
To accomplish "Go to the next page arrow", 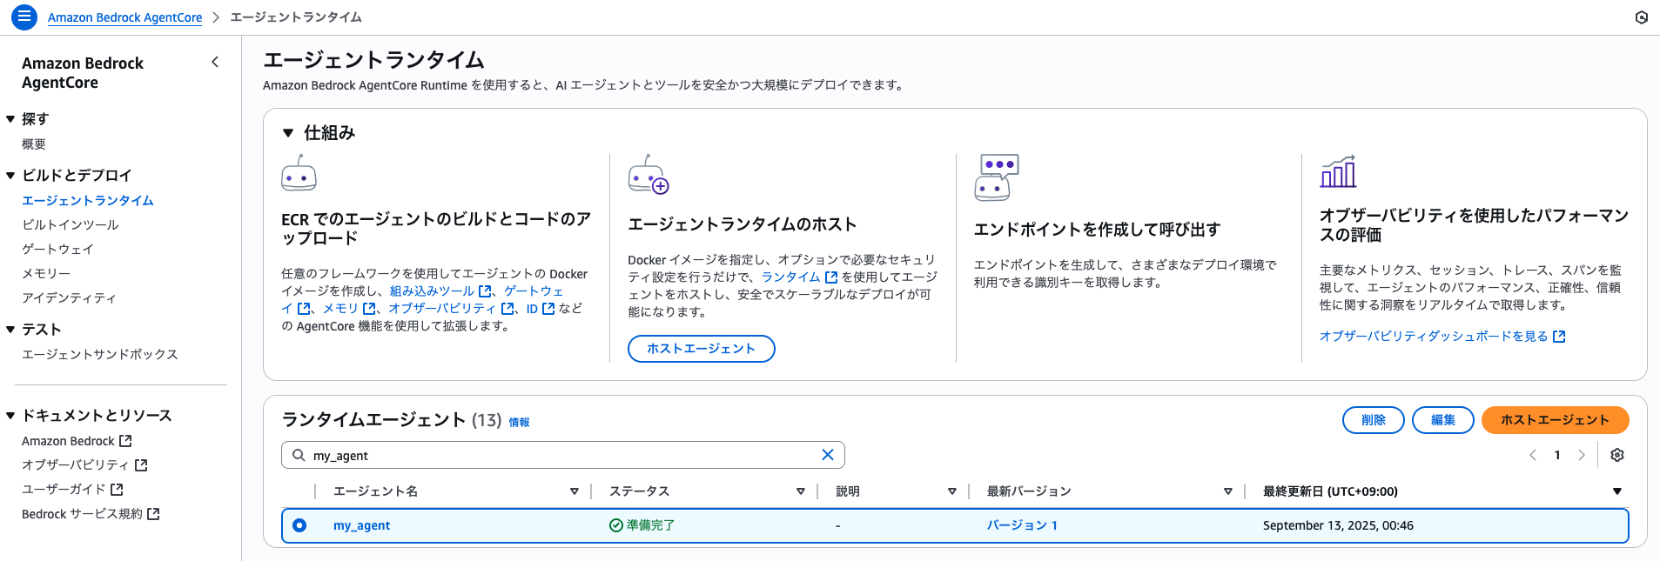I will pos(1582,455).
